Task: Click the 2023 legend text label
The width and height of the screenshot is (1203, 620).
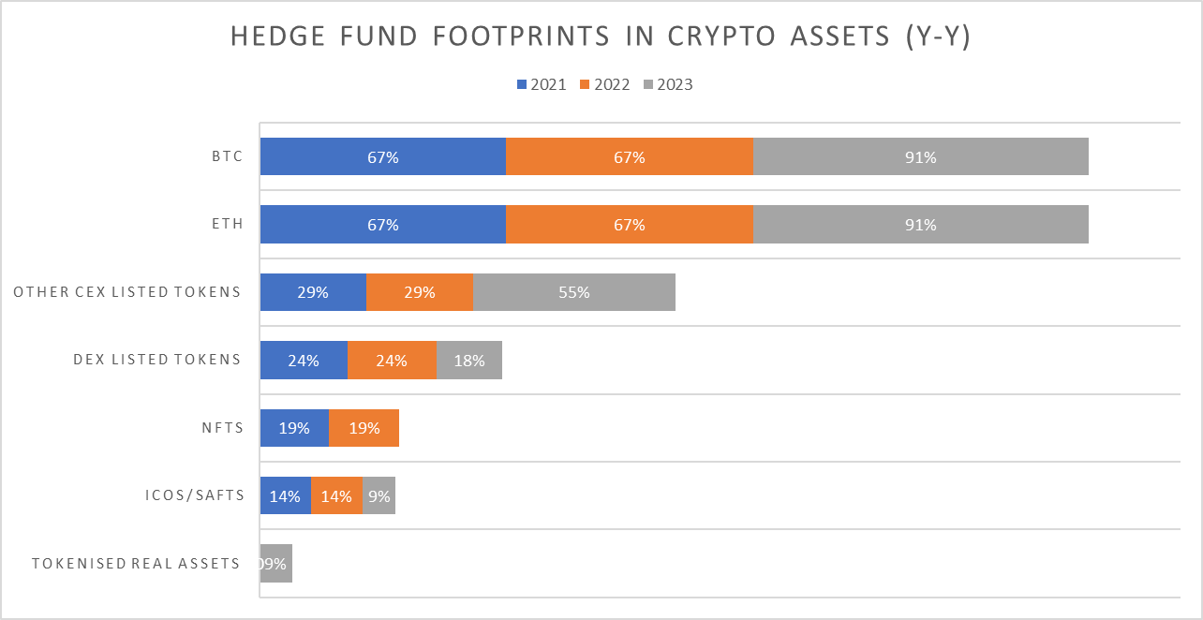Action: pos(675,85)
